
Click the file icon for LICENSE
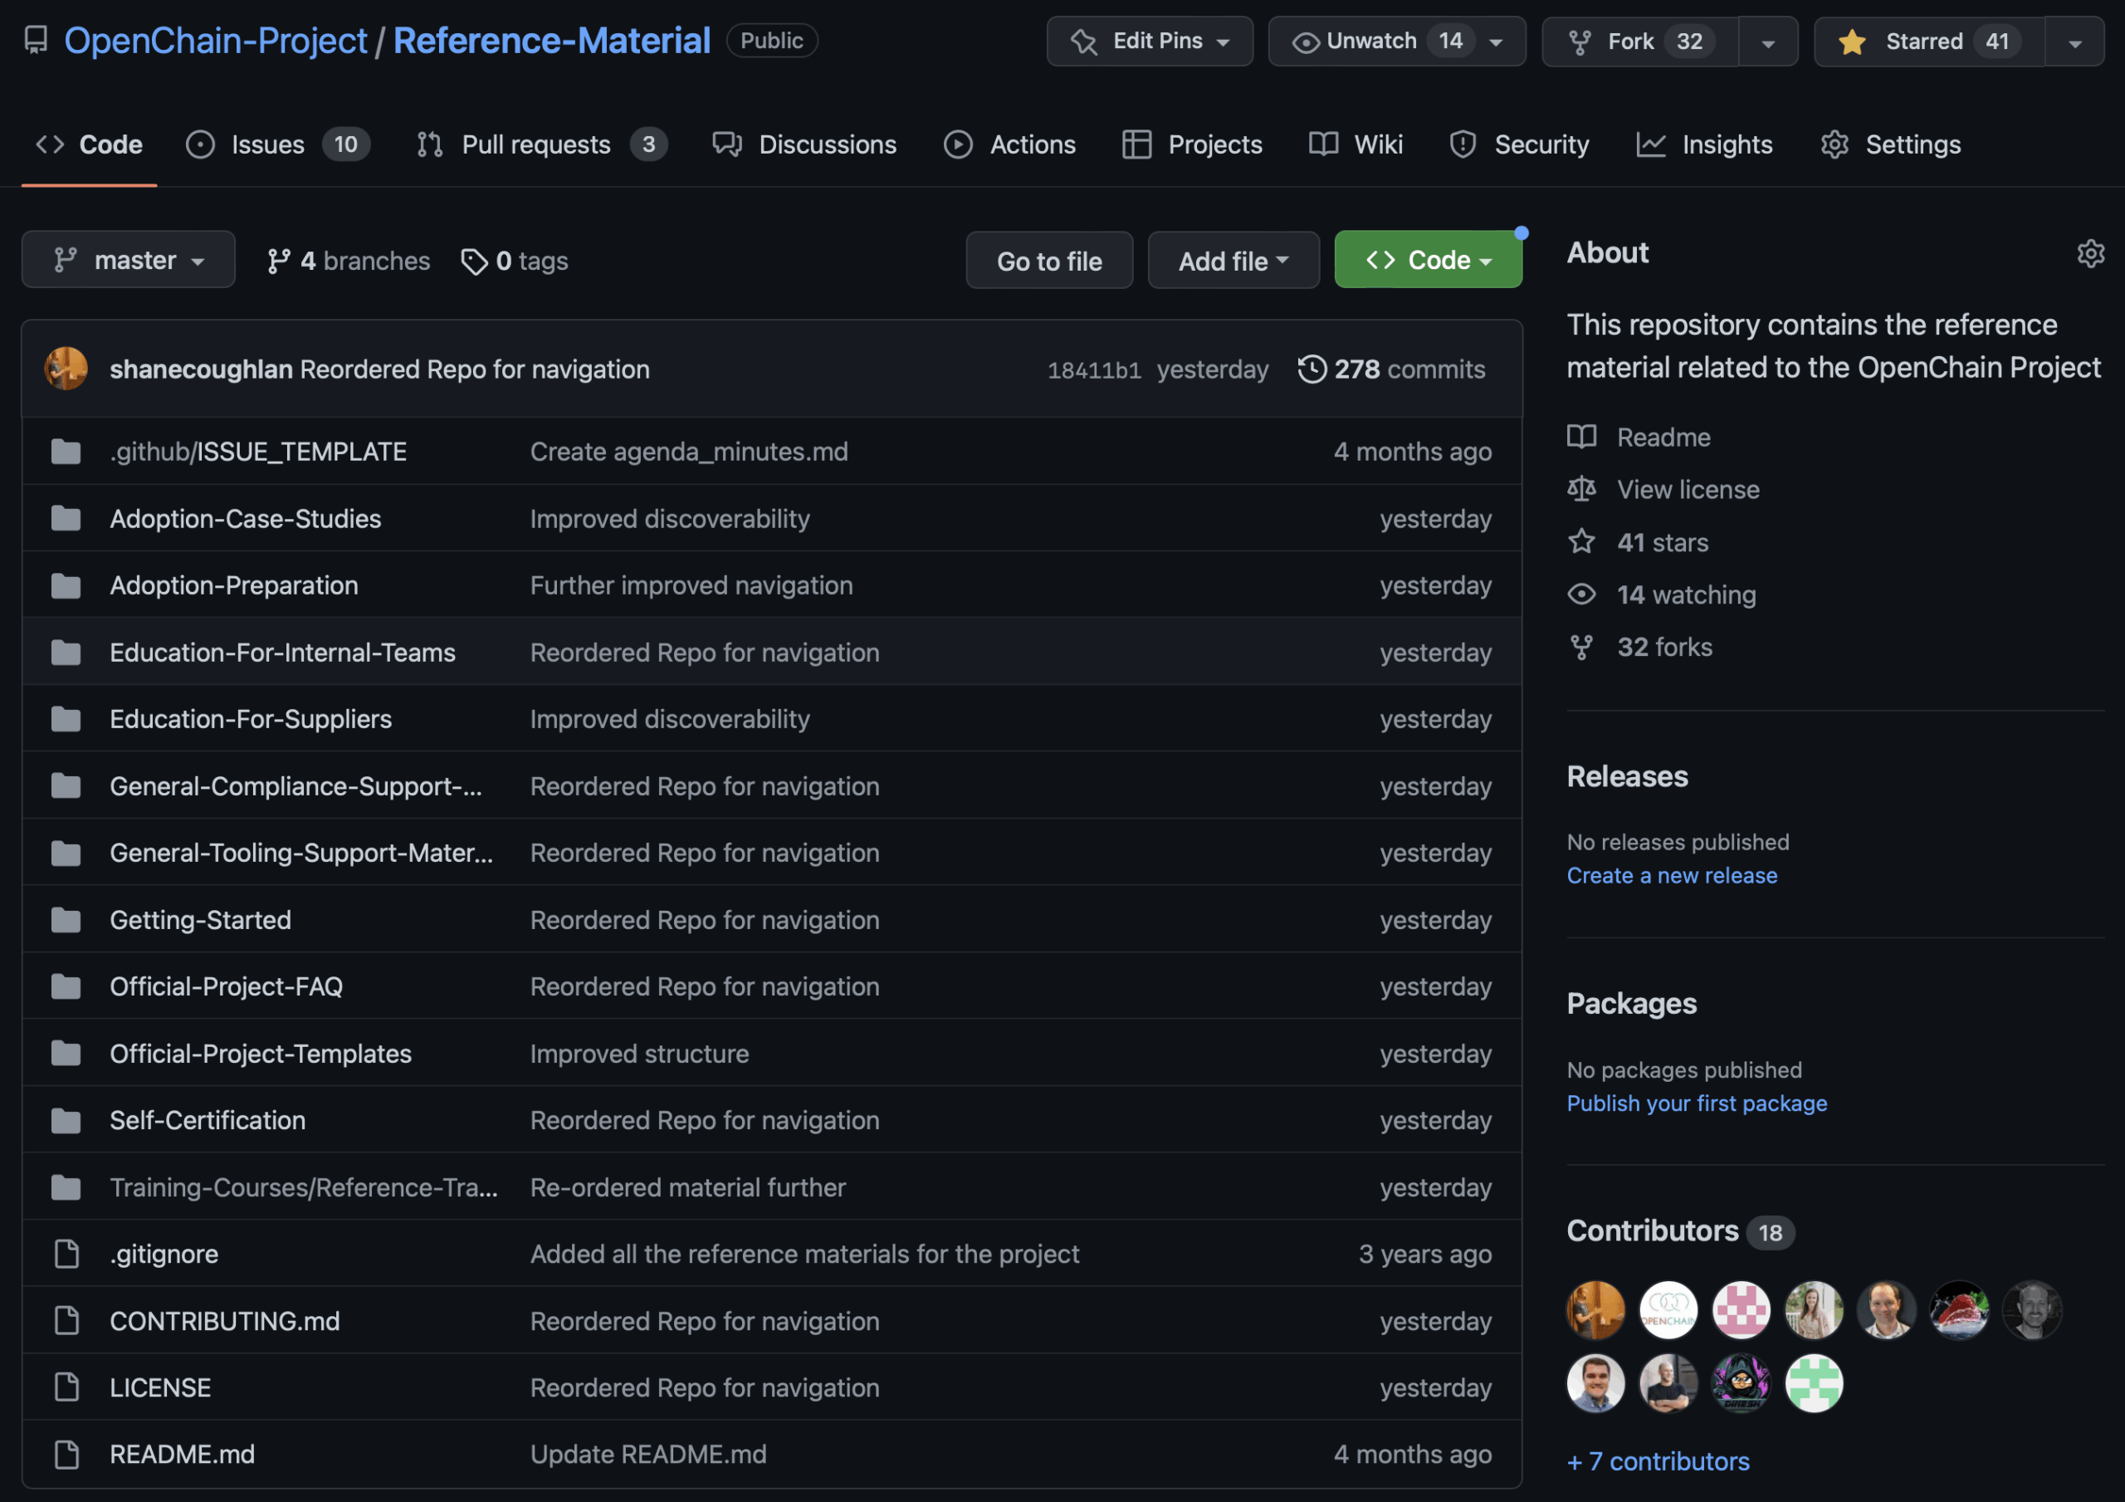(x=66, y=1387)
